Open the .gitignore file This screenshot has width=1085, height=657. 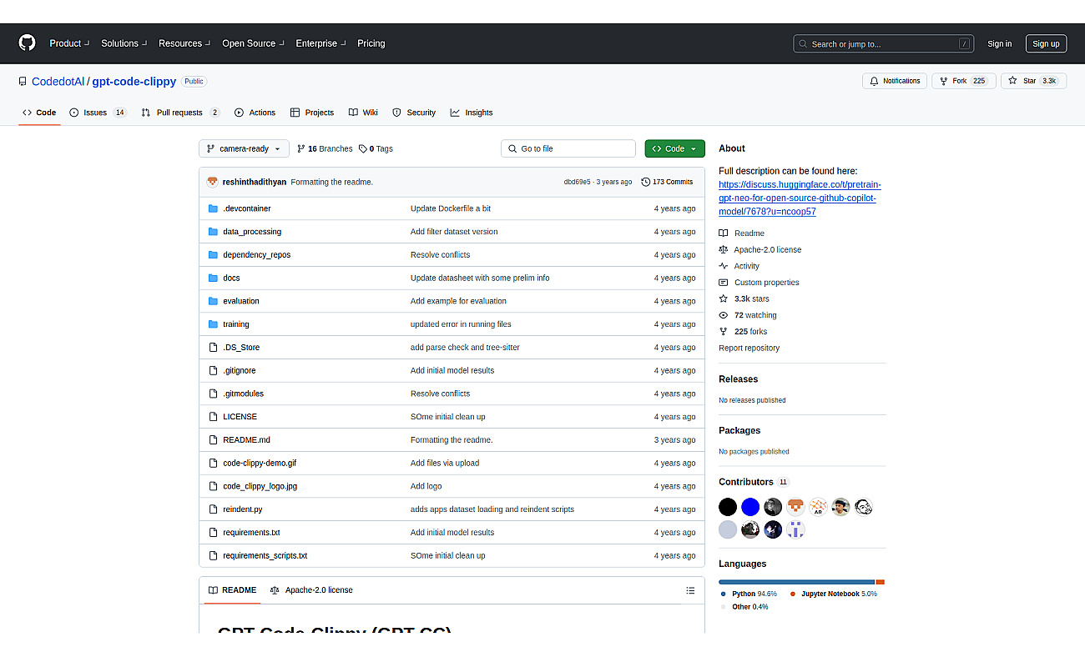coord(240,370)
